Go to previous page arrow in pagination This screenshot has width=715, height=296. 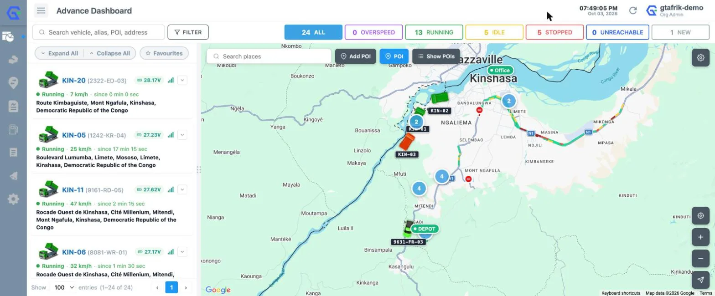[x=157, y=287]
